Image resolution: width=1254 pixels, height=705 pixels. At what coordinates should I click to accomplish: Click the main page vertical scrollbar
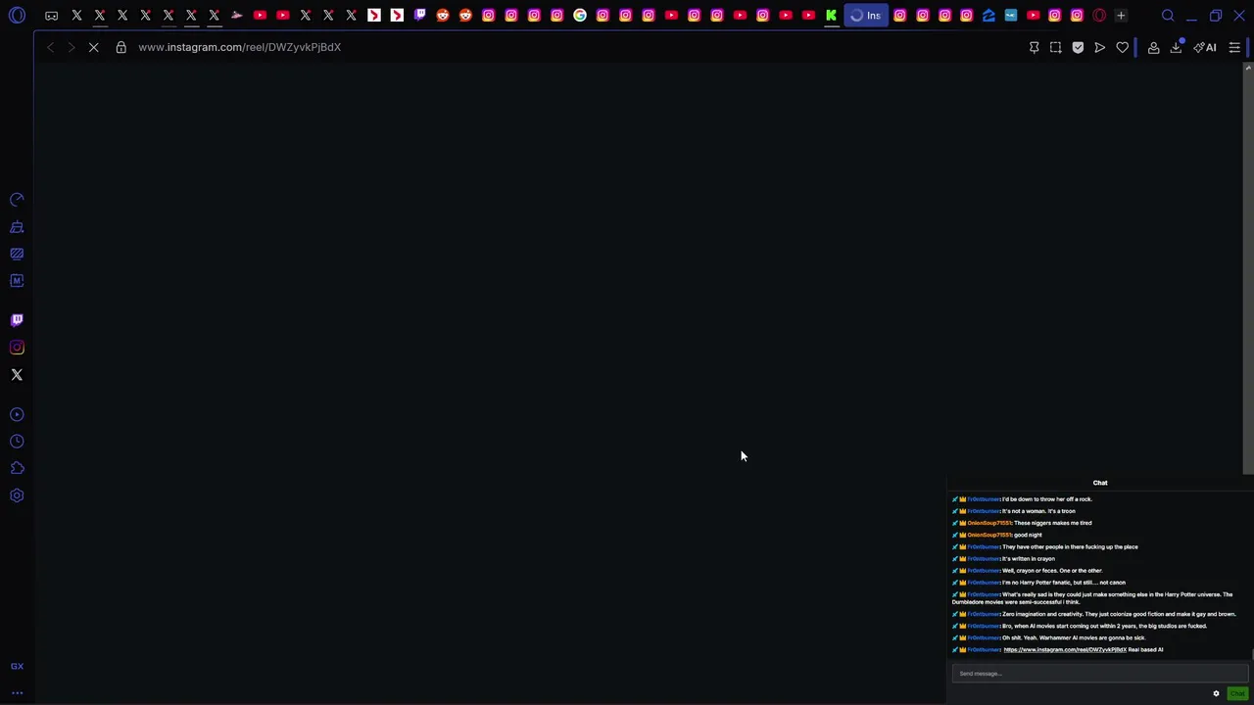1248,269
